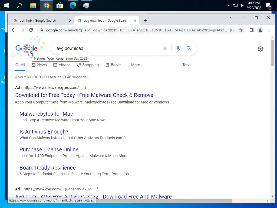Reload the current page

31,30
